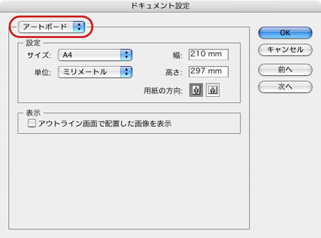Enable アウトライン画面で配置した画像を表示 checkbox
This screenshot has height=238, width=321.
tap(31, 124)
